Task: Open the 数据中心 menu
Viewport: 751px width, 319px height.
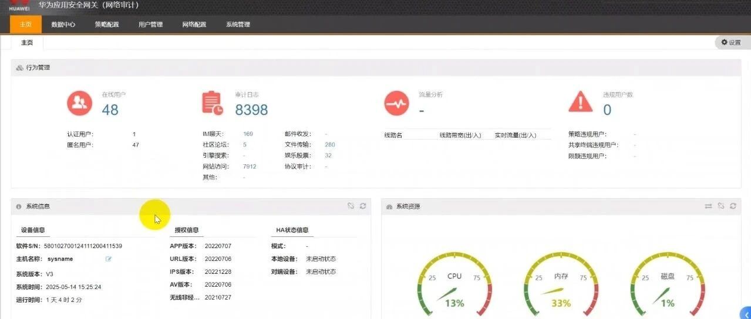Action: pos(63,25)
